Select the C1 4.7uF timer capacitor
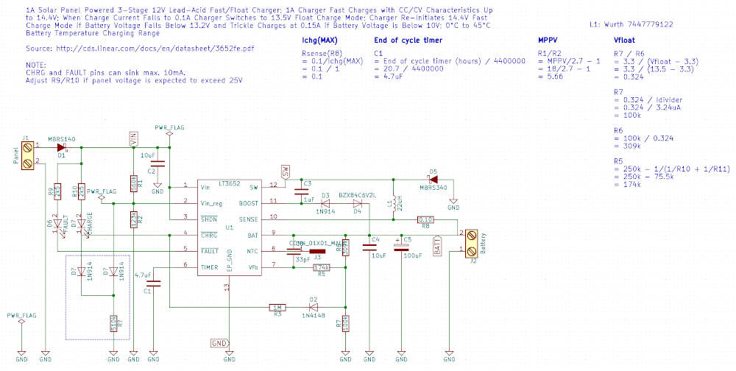 [154, 283]
